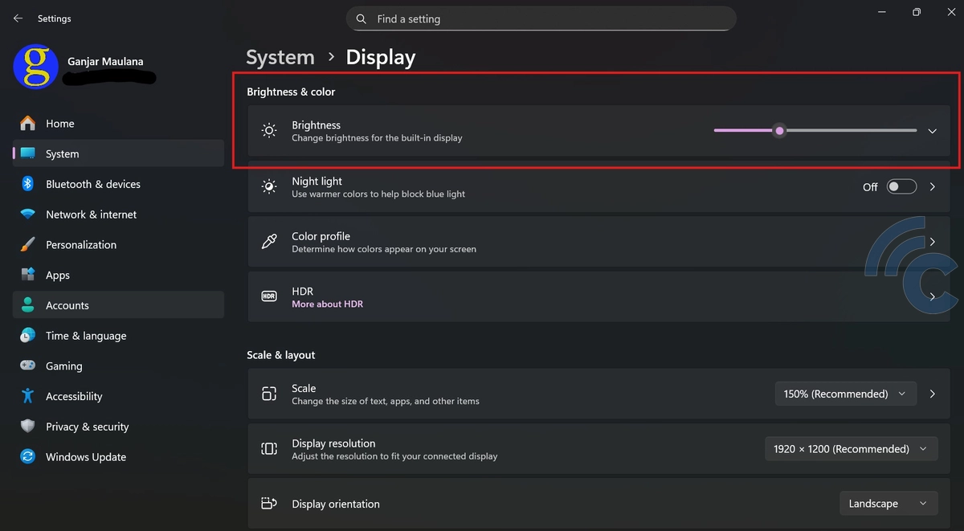Screen dimensions: 964x531
Task: Open the More about HDR link
Action: click(327, 304)
